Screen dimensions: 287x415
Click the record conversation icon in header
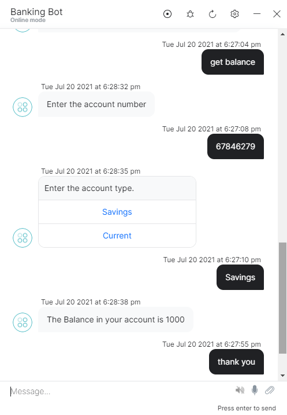pyautogui.click(x=167, y=14)
